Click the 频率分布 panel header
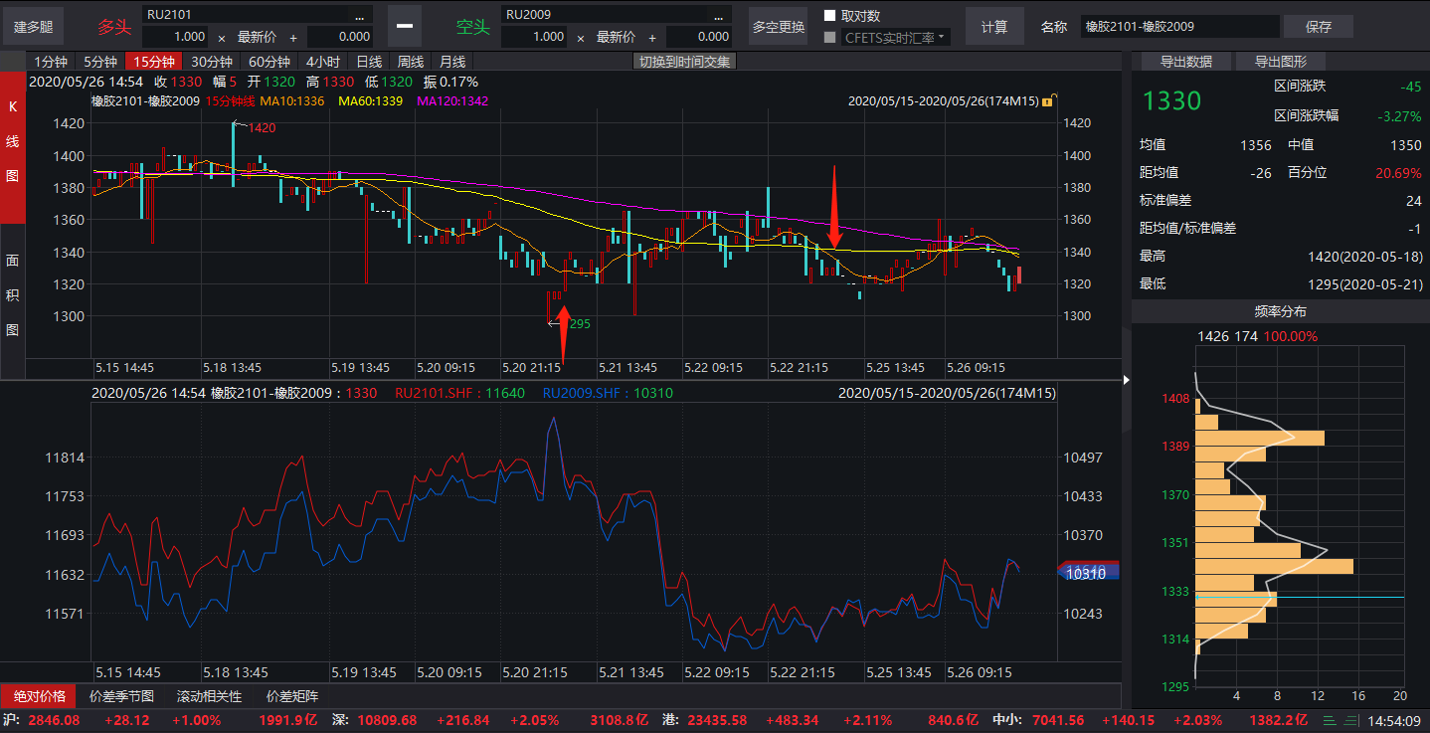The image size is (1430, 733). pyautogui.click(x=1280, y=311)
